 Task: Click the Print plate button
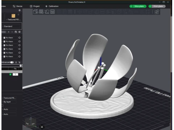coord(158,6)
